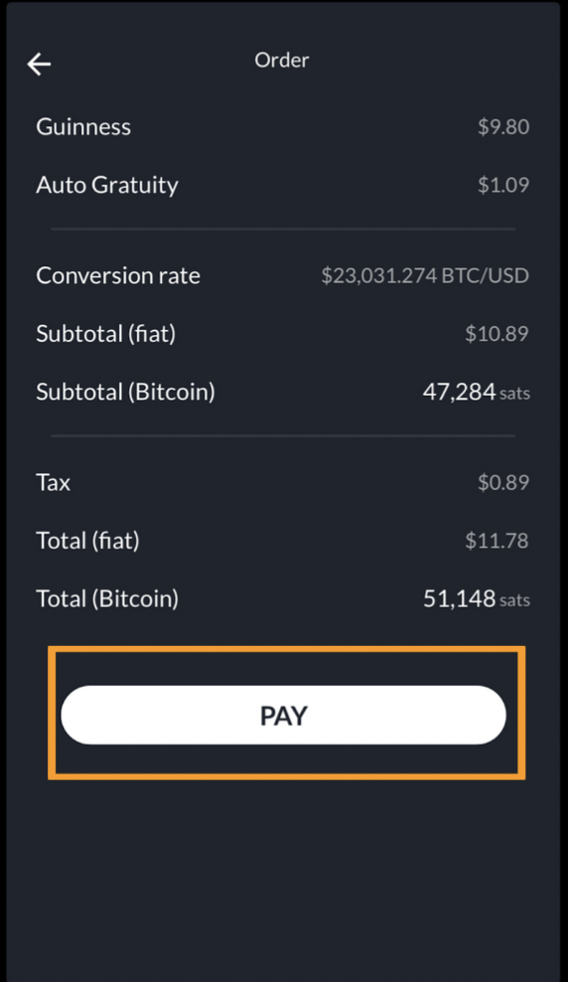Select the 51,148 sats total value
568x982 pixels.
(477, 598)
